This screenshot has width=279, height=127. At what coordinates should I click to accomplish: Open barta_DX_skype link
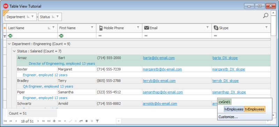click(225, 58)
